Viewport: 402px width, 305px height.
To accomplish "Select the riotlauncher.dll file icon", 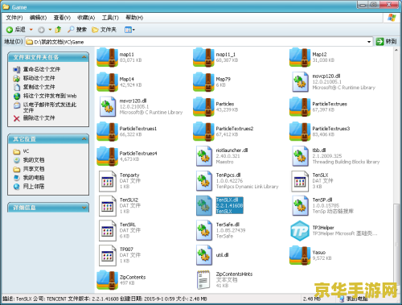I will click(x=204, y=156).
